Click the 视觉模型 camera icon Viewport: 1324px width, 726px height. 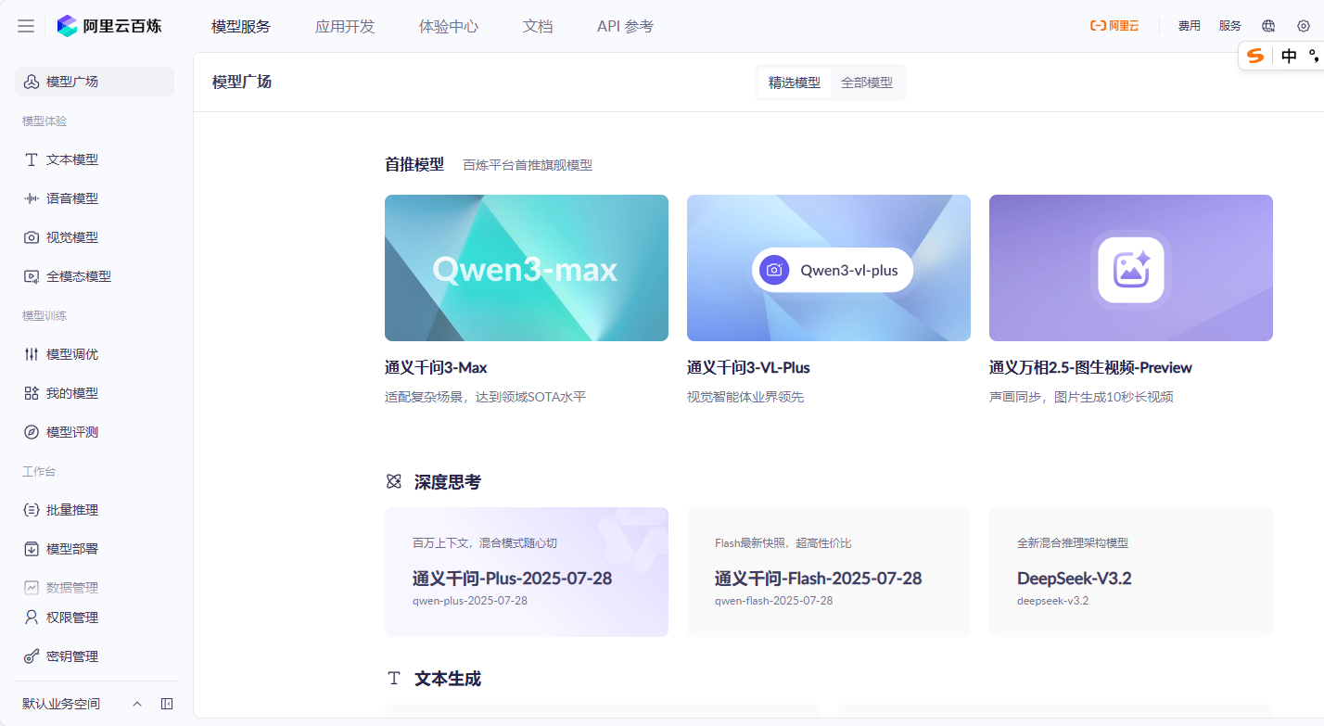click(x=31, y=237)
